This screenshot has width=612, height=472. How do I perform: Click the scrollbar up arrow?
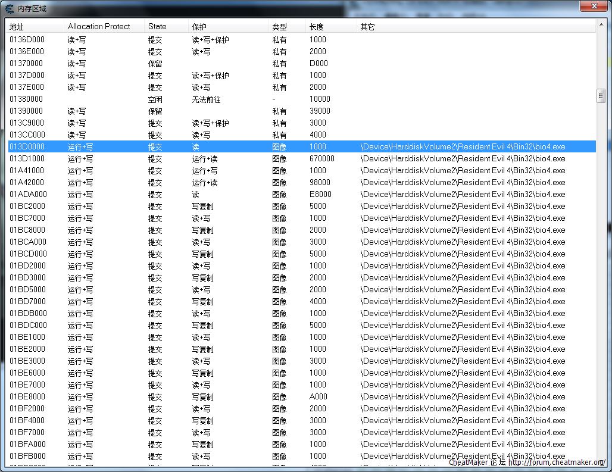[x=601, y=27]
